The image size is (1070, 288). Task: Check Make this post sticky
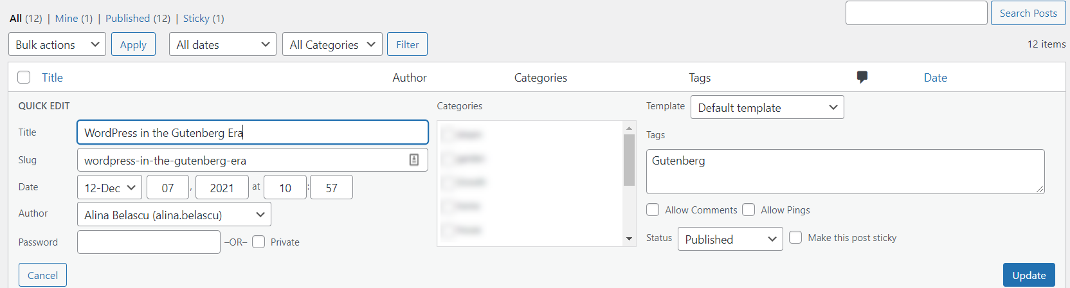pos(795,237)
